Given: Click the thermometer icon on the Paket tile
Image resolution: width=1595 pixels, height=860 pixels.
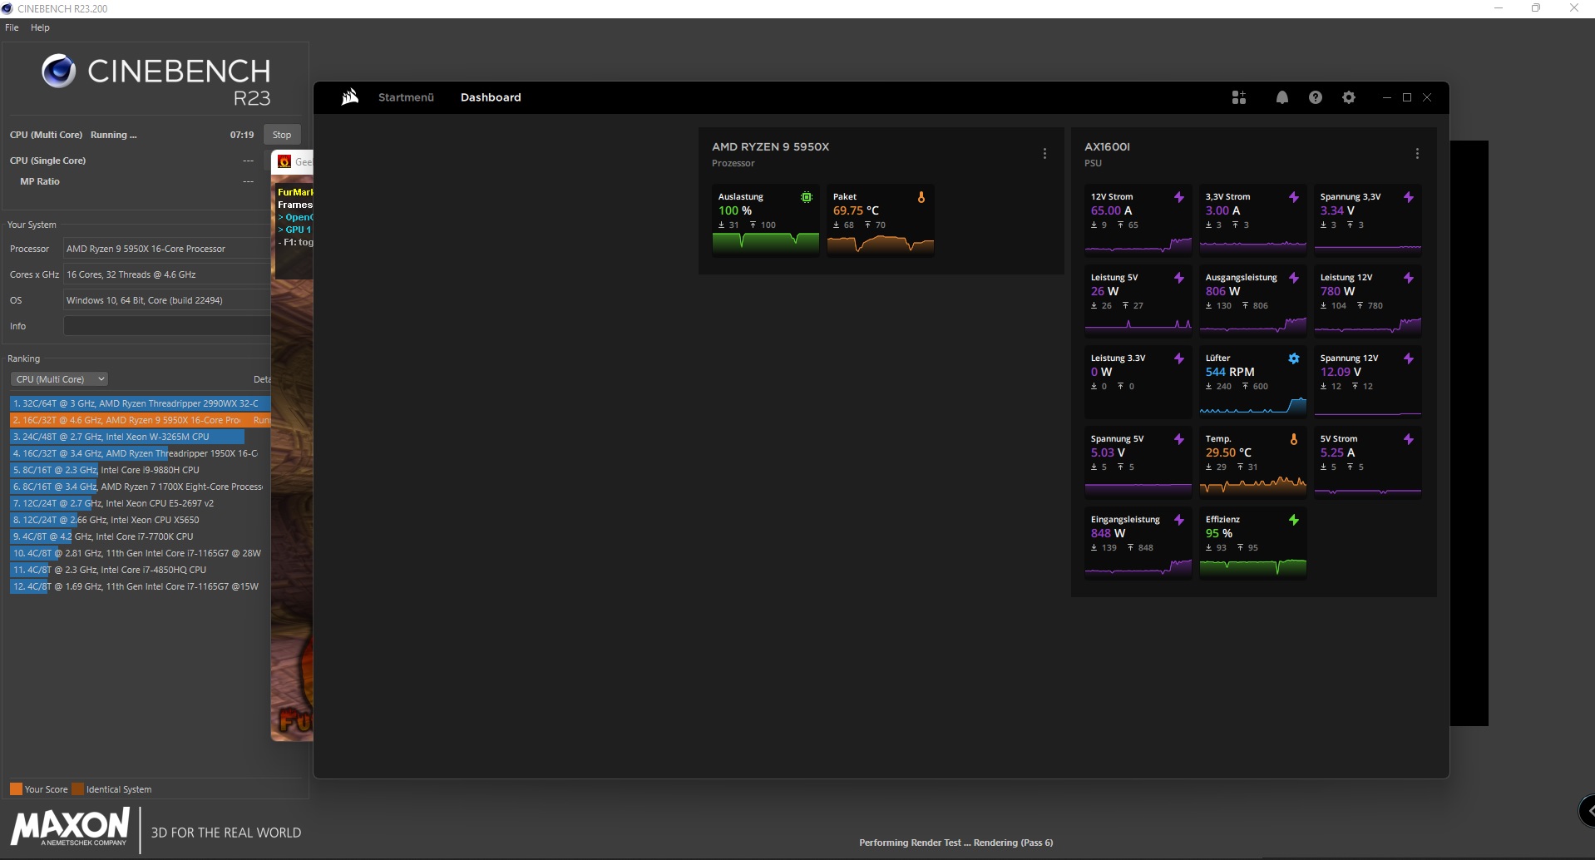Looking at the screenshot, I should point(921,197).
